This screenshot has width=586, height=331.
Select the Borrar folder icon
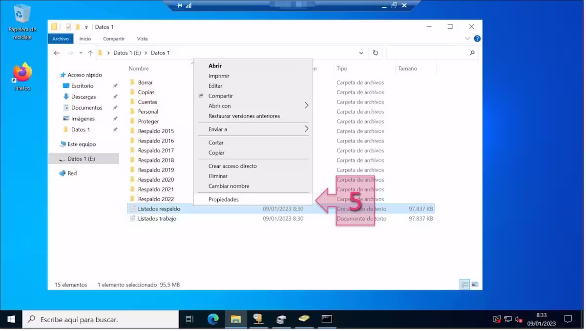(x=132, y=83)
